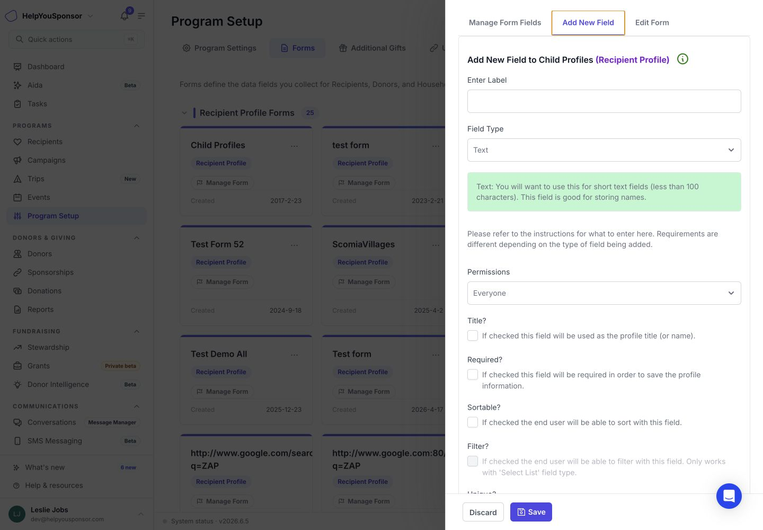Click the Quick actions search box
Viewport: 763px width, 530px height.
pyautogui.click(x=76, y=39)
